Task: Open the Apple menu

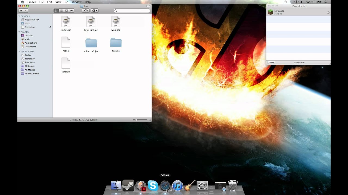Action: pyautogui.click(x=23, y=2)
